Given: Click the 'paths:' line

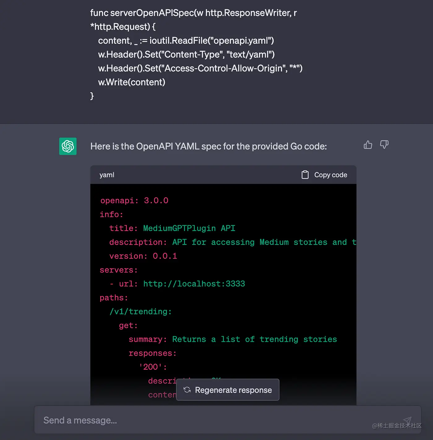Looking at the screenshot, I should point(114,298).
